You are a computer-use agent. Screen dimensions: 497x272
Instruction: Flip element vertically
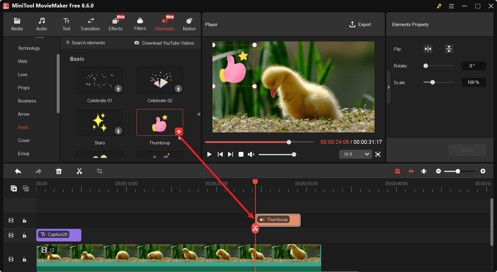(x=449, y=49)
